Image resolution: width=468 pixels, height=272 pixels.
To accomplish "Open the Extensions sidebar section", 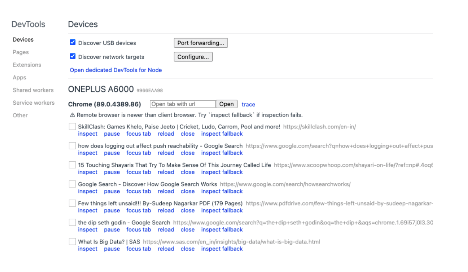I will (27, 65).
